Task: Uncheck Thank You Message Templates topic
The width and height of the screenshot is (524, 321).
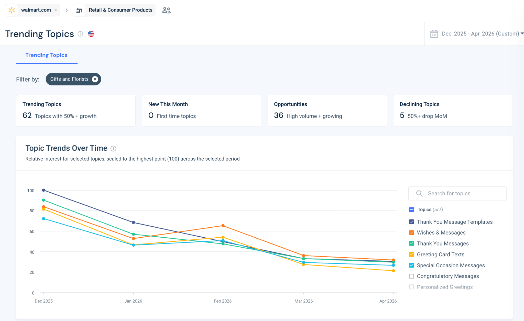Action: pyautogui.click(x=411, y=222)
